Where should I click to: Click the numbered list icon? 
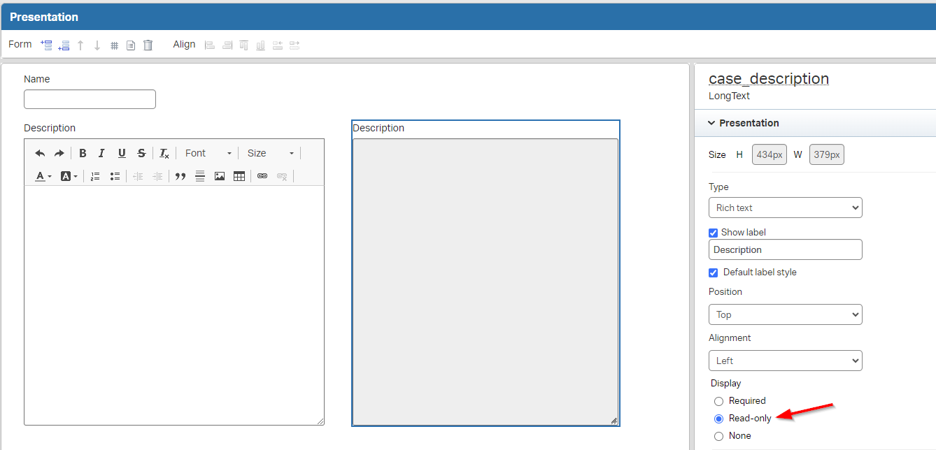click(95, 176)
